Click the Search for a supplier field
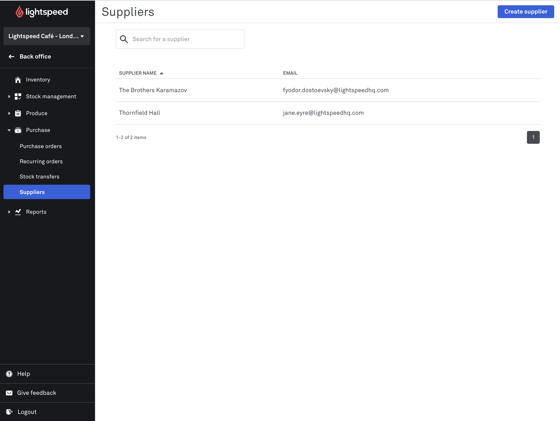 pos(180,39)
